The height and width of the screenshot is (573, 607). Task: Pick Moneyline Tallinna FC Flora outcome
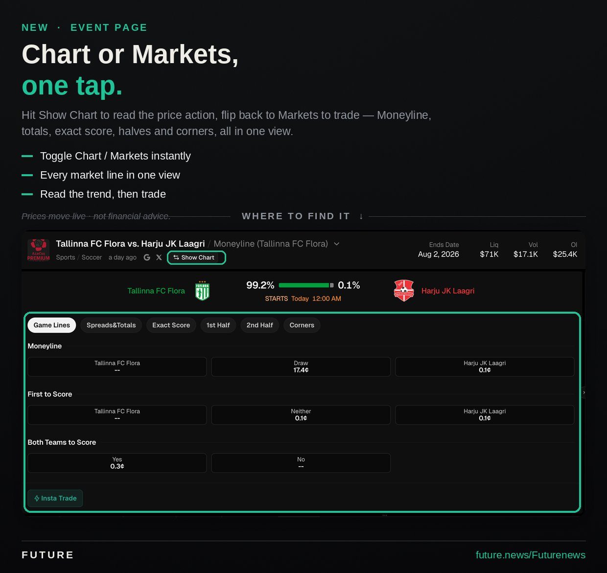coord(117,367)
